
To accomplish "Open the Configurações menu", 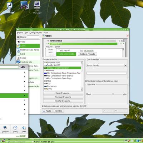I will [36, 33].
